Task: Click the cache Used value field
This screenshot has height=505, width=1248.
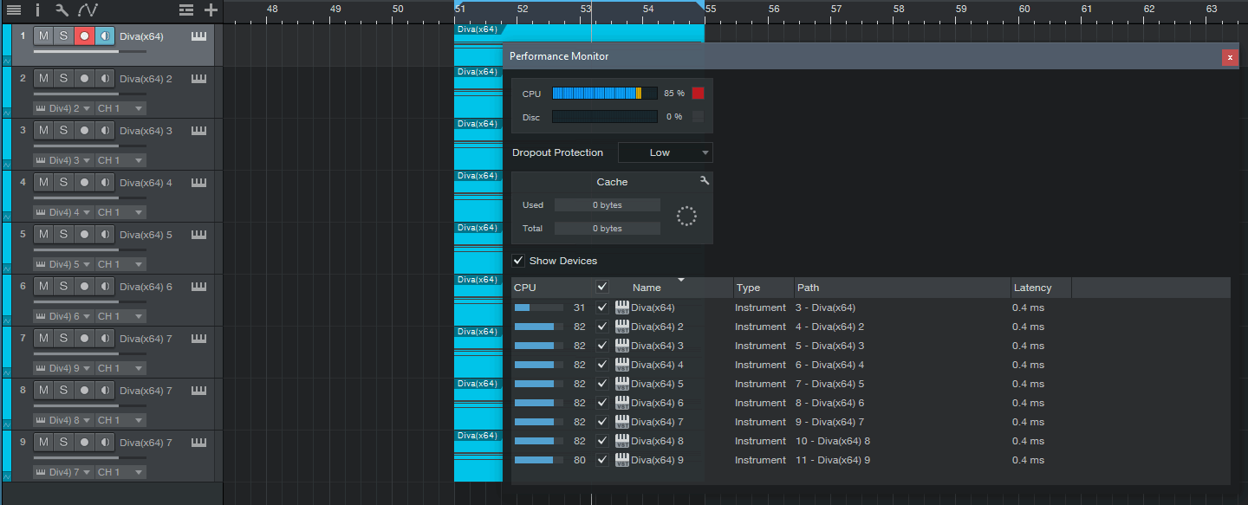Action: point(608,205)
